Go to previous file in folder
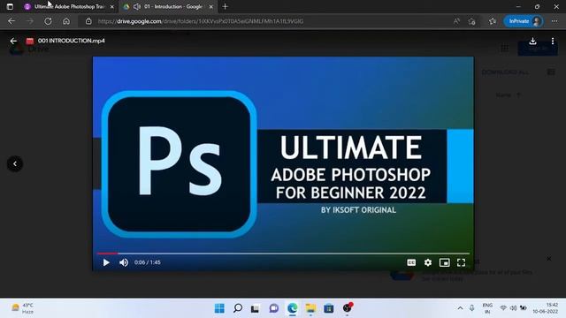 click(15, 163)
